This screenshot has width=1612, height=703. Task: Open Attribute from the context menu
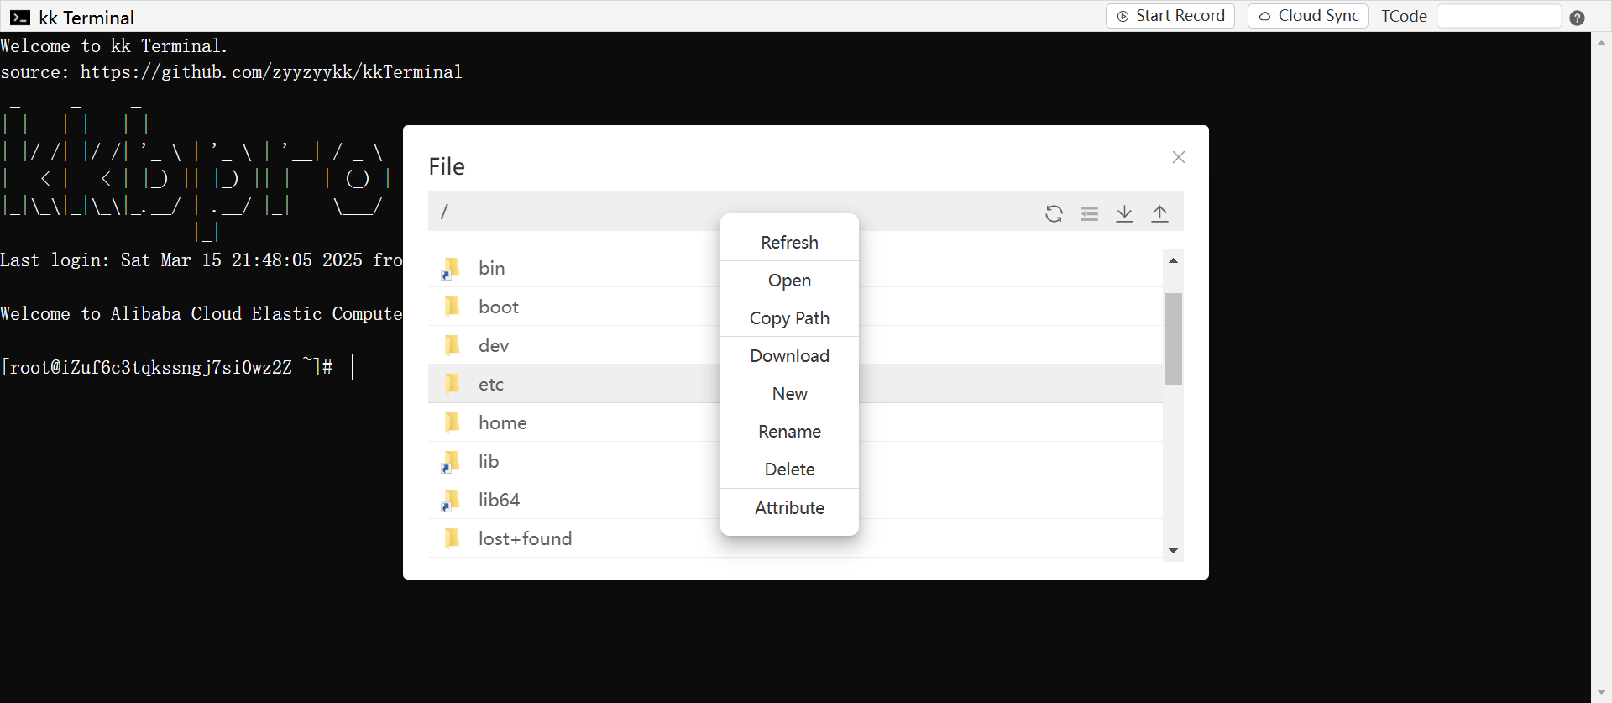tap(789, 508)
